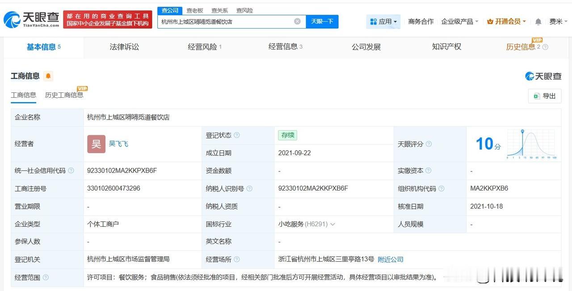The height and width of the screenshot is (291, 572).
Task: Click the 导出 export button
Action: (x=545, y=96)
